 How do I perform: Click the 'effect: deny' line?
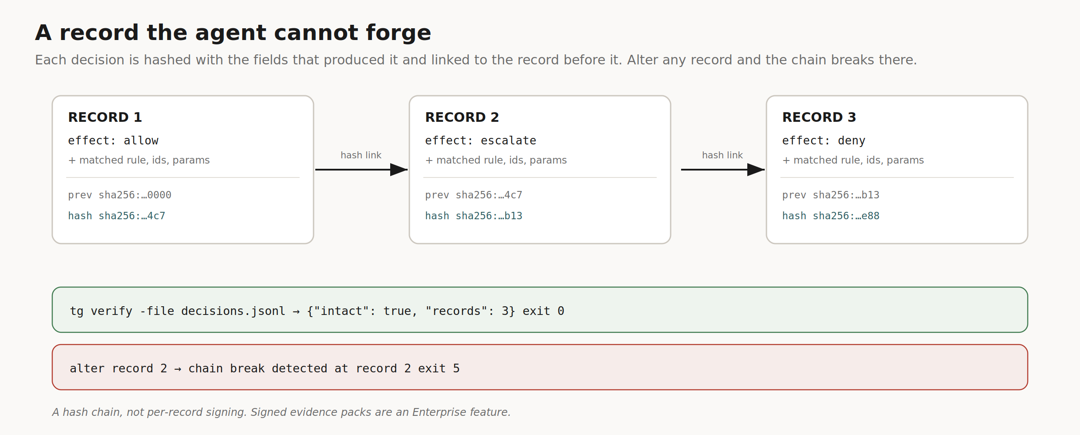(x=824, y=141)
